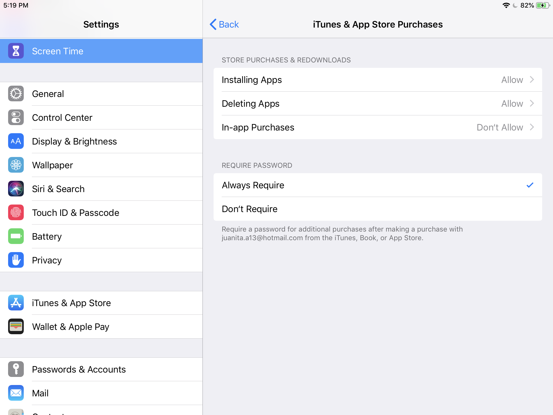The width and height of the screenshot is (553, 415).
Task: Open Passwords & Accounts menu item
Action: [79, 369]
